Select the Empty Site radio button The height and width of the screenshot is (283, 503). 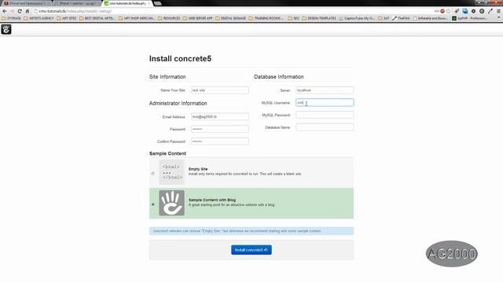pyautogui.click(x=153, y=174)
